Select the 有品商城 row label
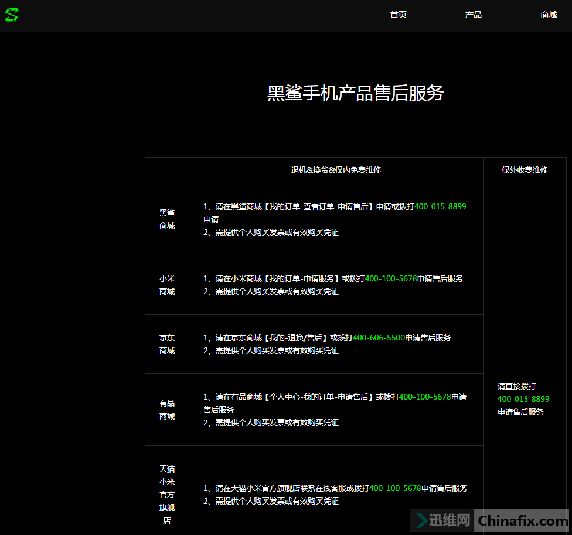572x535 pixels. point(167,410)
